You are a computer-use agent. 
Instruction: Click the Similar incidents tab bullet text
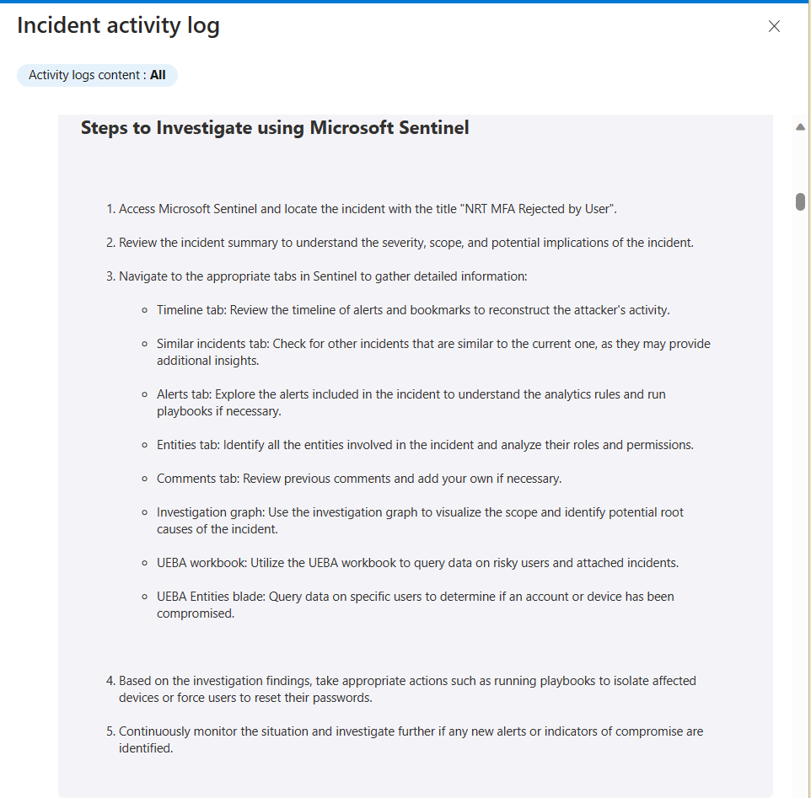click(432, 352)
